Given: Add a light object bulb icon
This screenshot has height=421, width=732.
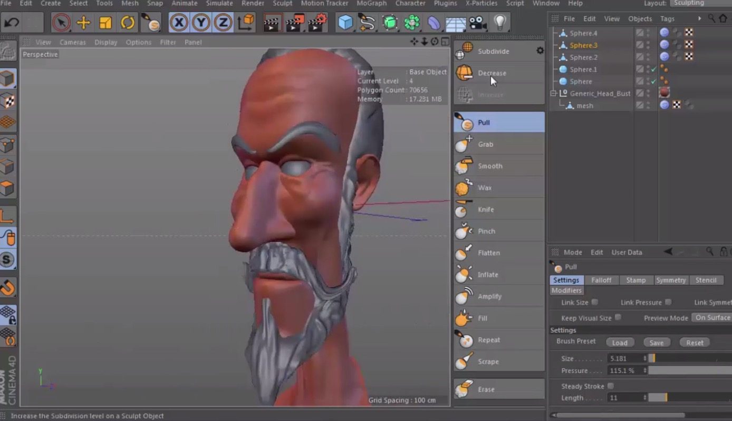Looking at the screenshot, I should click(x=500, y=23).
